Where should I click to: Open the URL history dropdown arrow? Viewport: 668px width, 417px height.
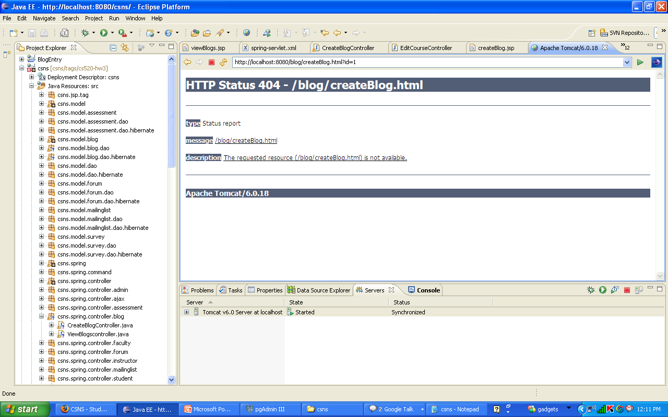(627, 63)
